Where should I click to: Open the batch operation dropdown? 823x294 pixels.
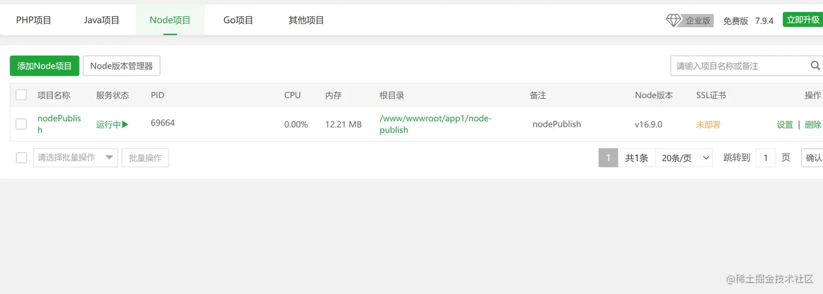point(76,158)
